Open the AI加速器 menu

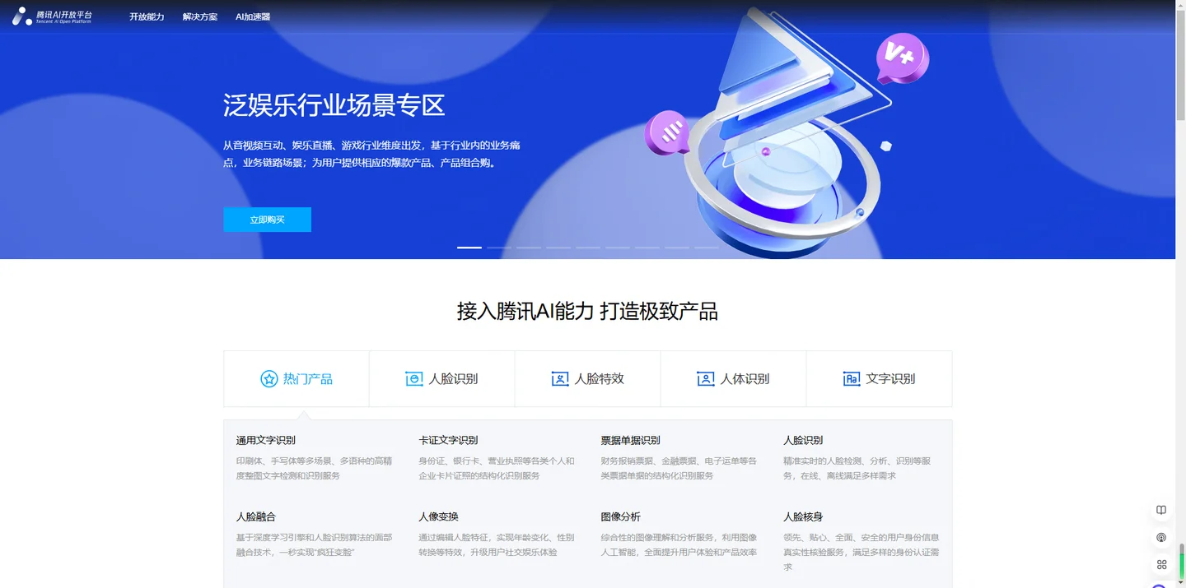pos(253,16)
